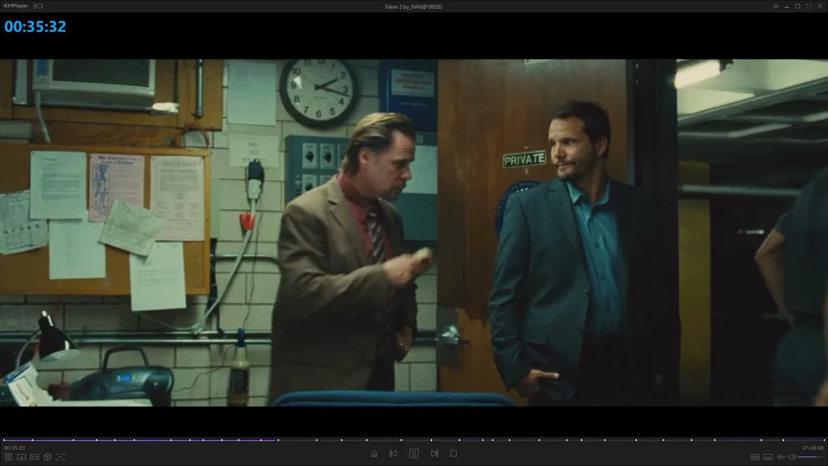Viewport: 828px width, 466px height.
Task: Adjust the volume slider
Action: (x=811, y=457)
